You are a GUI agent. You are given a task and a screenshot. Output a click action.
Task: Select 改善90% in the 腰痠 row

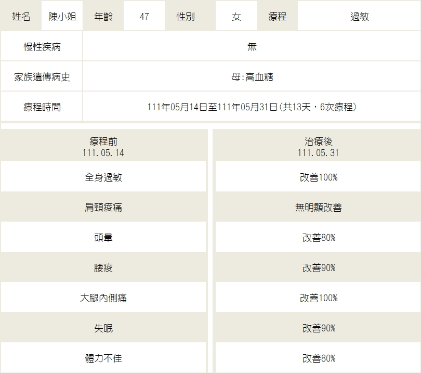coord(318,267)
